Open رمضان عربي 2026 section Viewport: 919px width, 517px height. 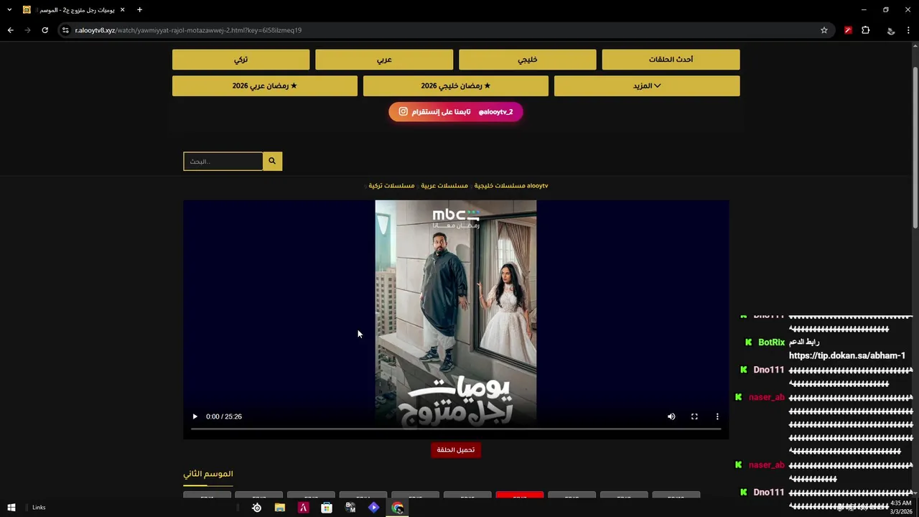click(x=265, y=85)
